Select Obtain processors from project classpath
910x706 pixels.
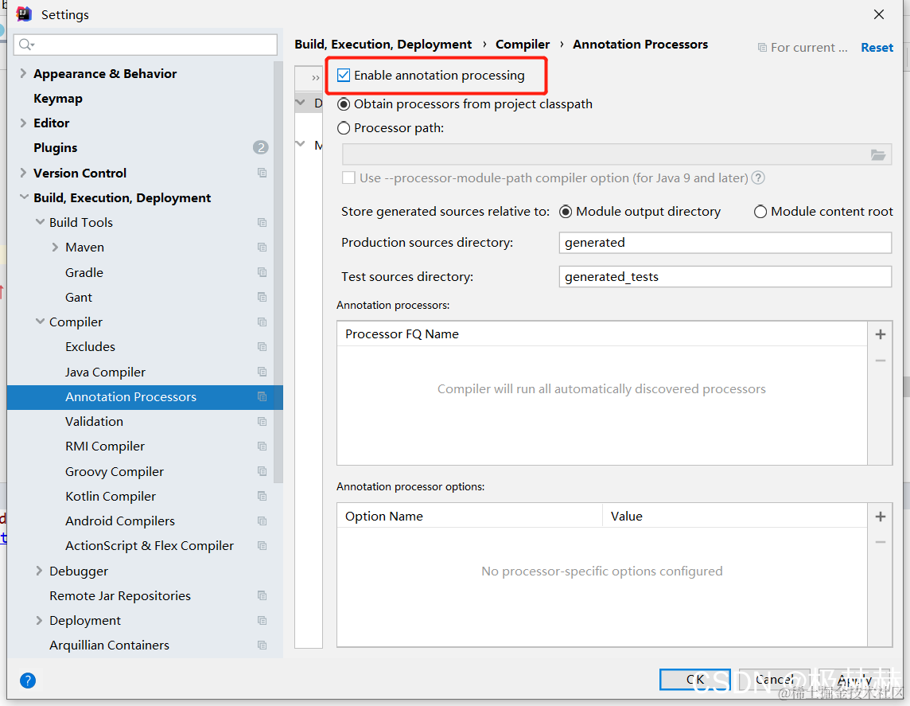pyautogui.click(x=344, y=104)
